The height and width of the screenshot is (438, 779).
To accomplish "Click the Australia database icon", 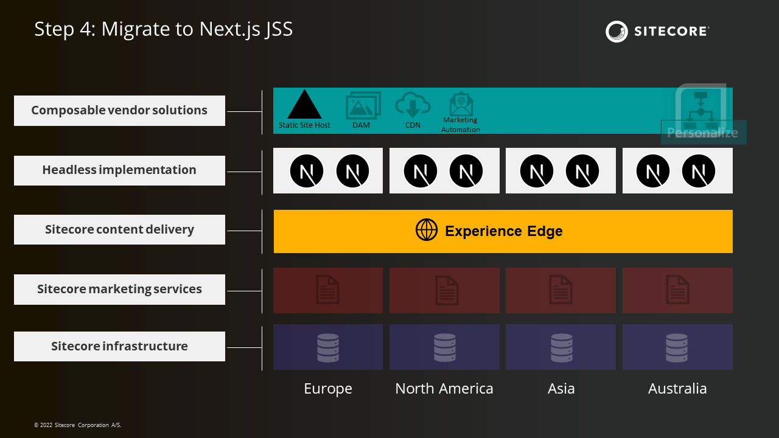I will [677, 347].
